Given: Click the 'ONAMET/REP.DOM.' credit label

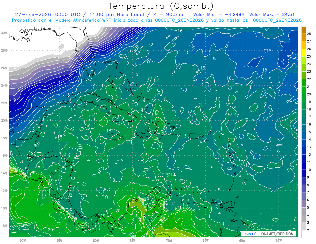Looking at the screenshot, I should [277, 234].
